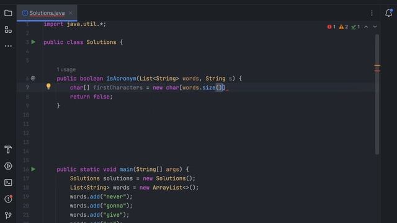Click 'return false;' statement
Image resolution: width=397 pixels, height=223 pixels.
pos(91,97)
